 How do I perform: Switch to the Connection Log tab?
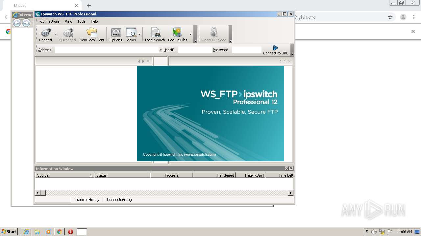point(119,200)
